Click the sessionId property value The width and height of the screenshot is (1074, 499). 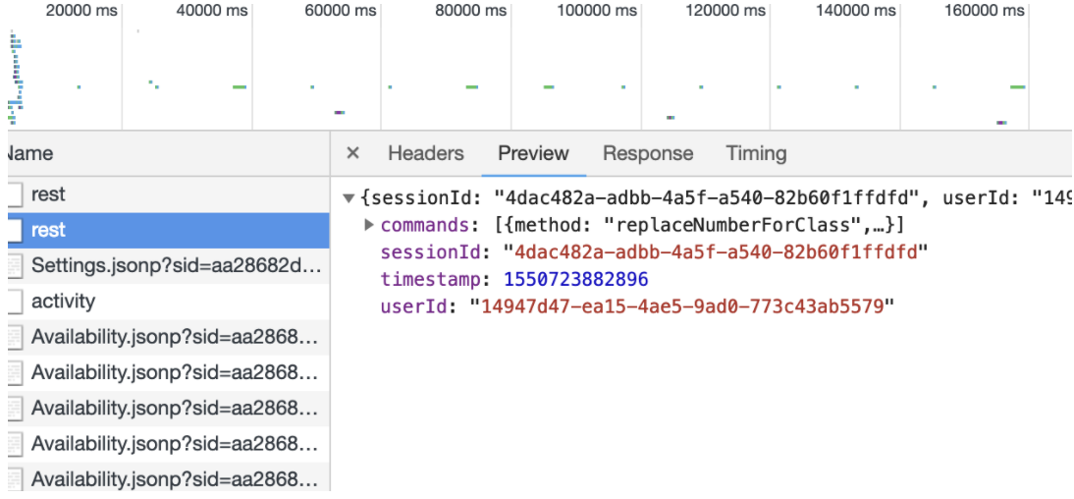715,252
